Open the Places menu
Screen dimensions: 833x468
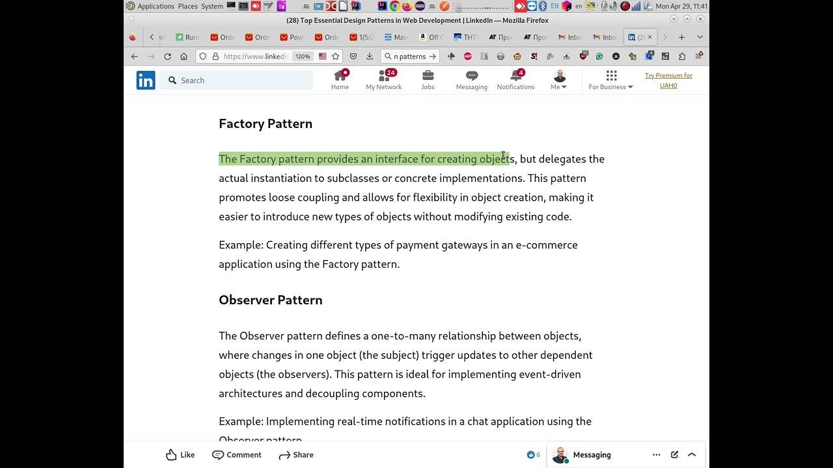(x=187, y=6)
